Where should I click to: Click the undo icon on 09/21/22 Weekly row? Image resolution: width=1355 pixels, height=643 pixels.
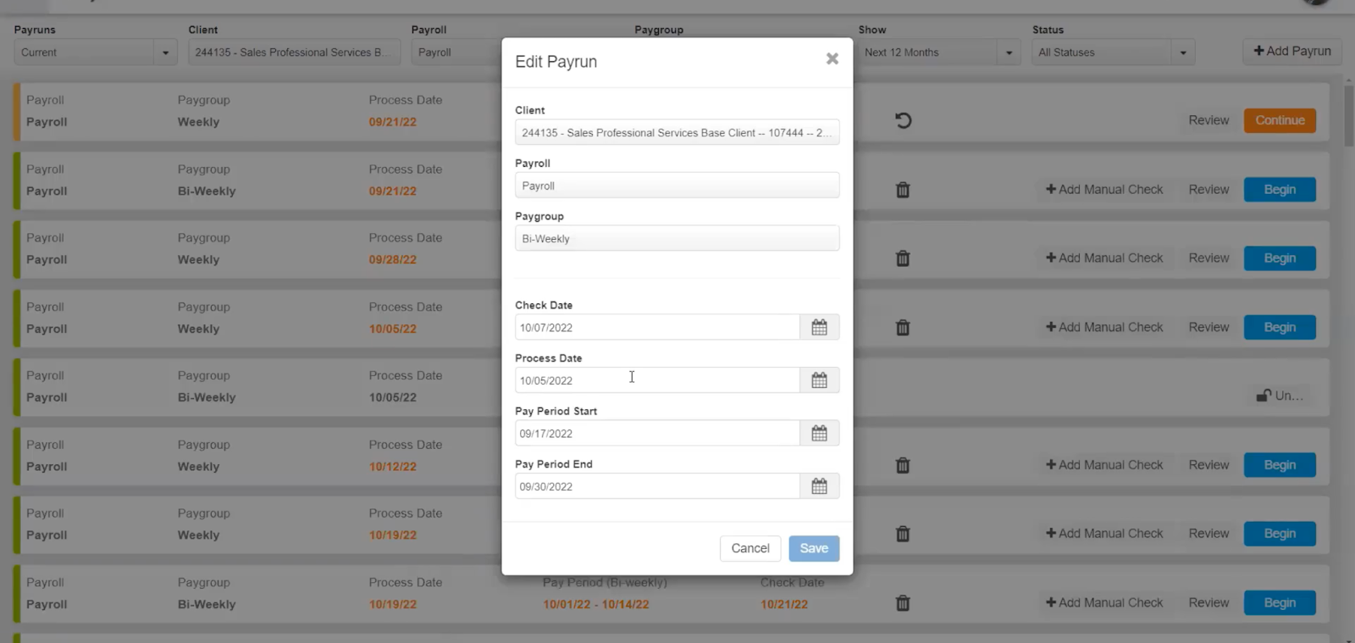(903, 120)
